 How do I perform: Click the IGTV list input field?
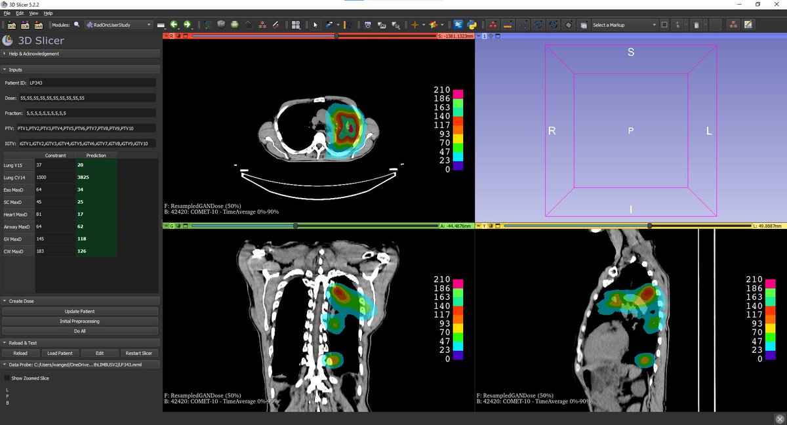pyautogui.click(x=88, y=143)
